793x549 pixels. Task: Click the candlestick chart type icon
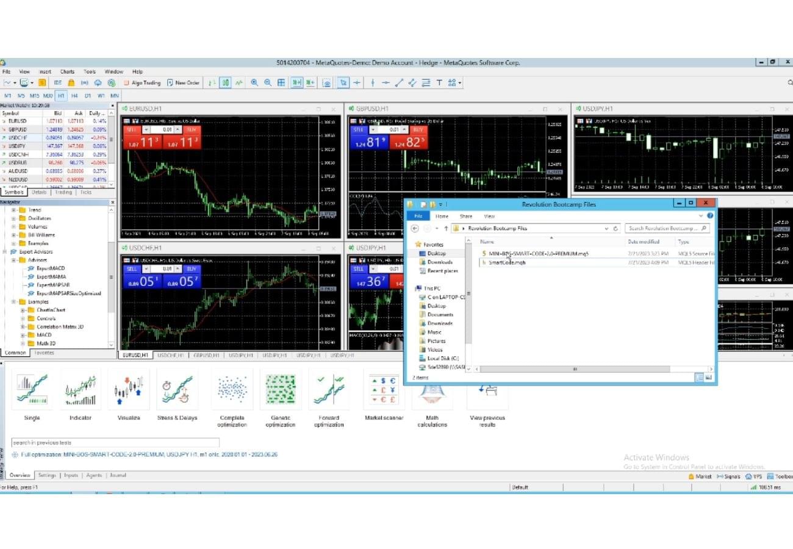coord(225,83)
